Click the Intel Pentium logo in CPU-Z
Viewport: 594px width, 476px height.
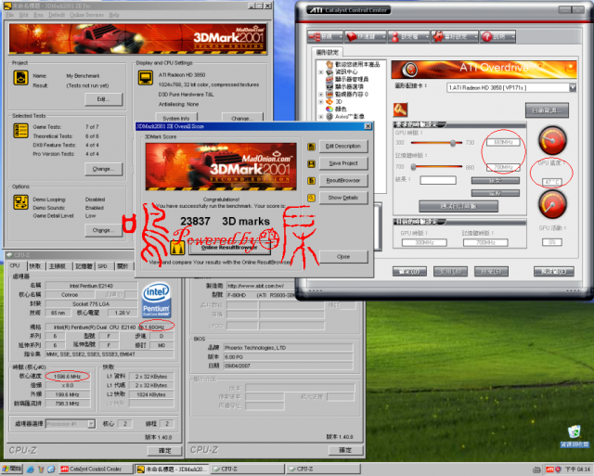click(x=157, y=301)
